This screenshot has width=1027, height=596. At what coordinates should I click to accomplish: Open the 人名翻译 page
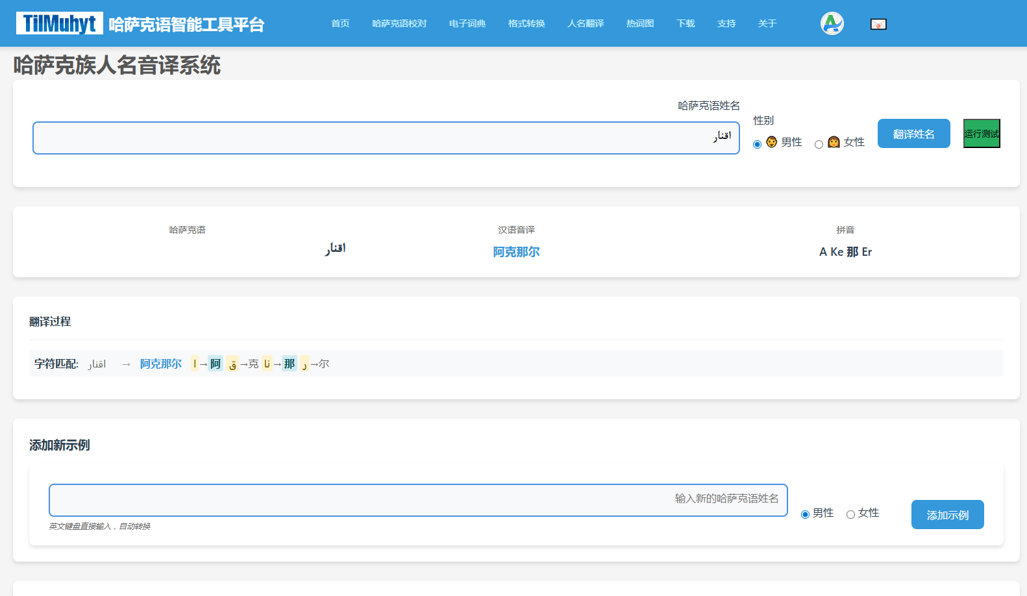click(x=586, y=23)
